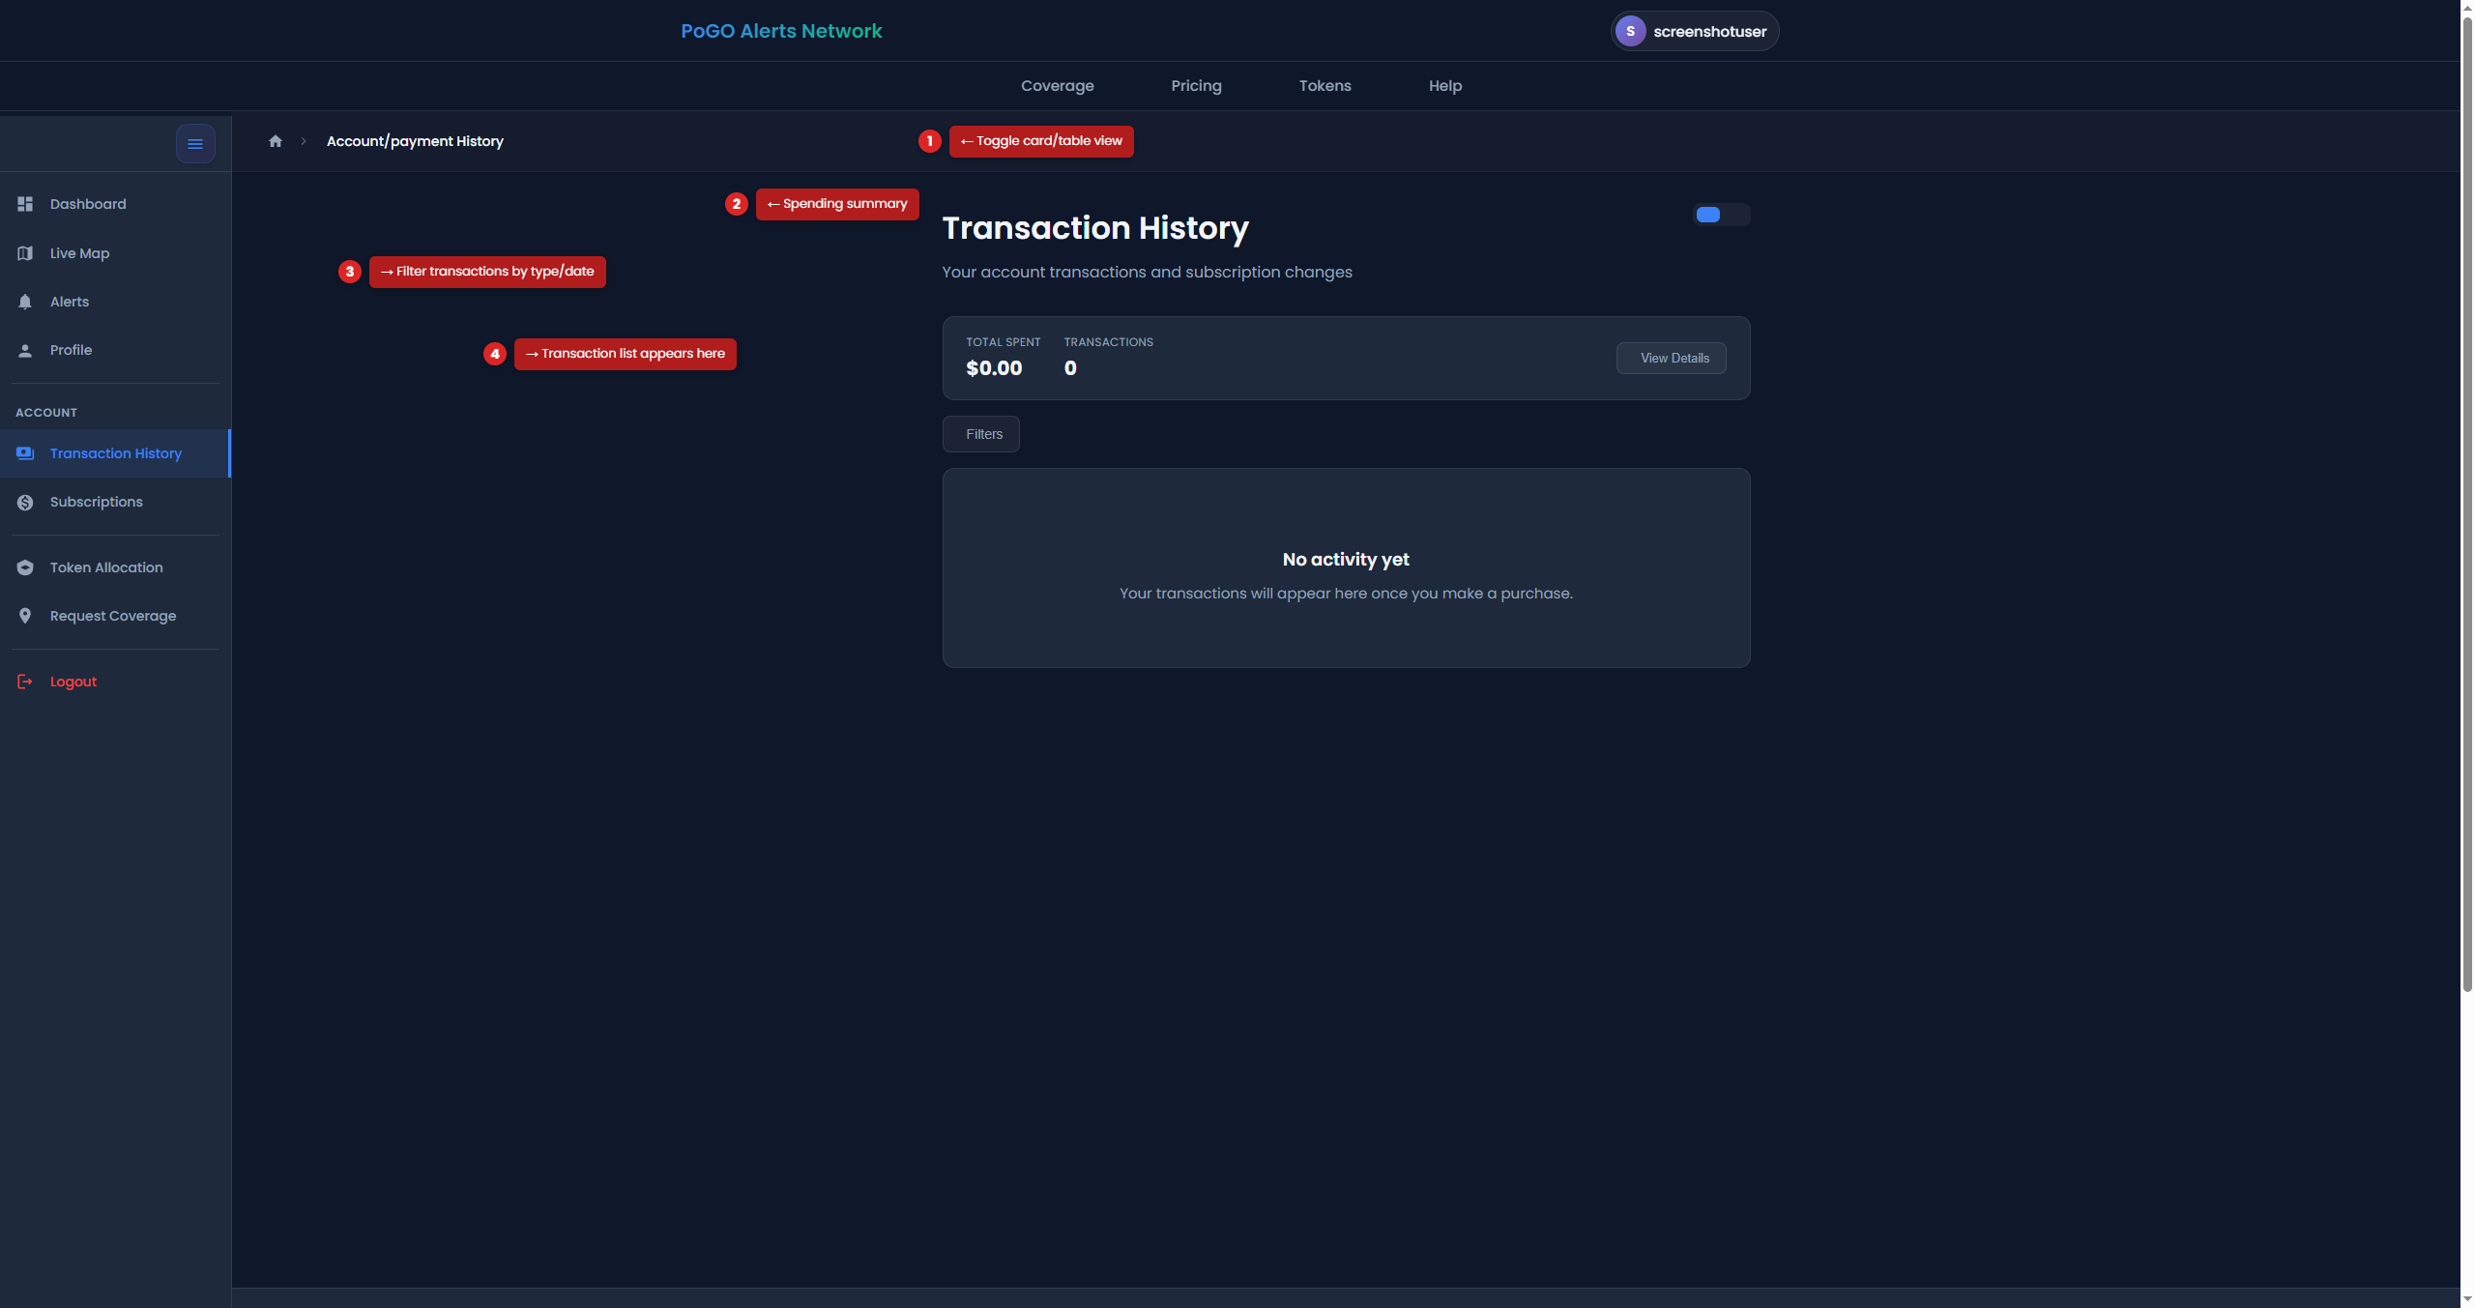Click the Live Map icon in sidebar
Viewport: 2475px width, 1308px height.
click(25, 253)
